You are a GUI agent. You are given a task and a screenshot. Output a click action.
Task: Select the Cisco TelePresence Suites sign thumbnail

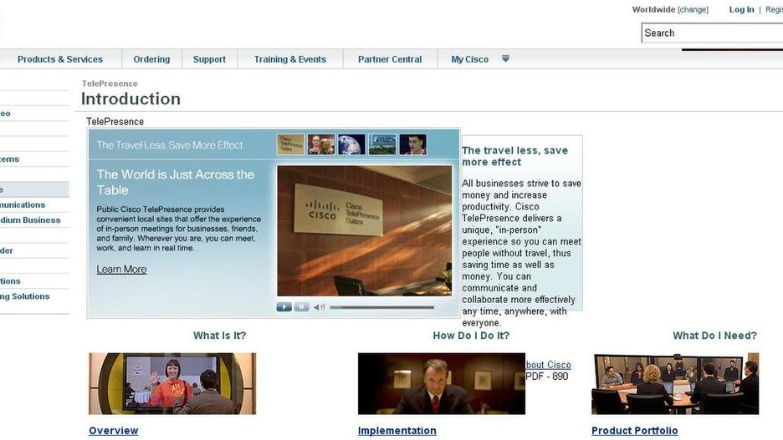pyautogui.click(x=290, y=144)
